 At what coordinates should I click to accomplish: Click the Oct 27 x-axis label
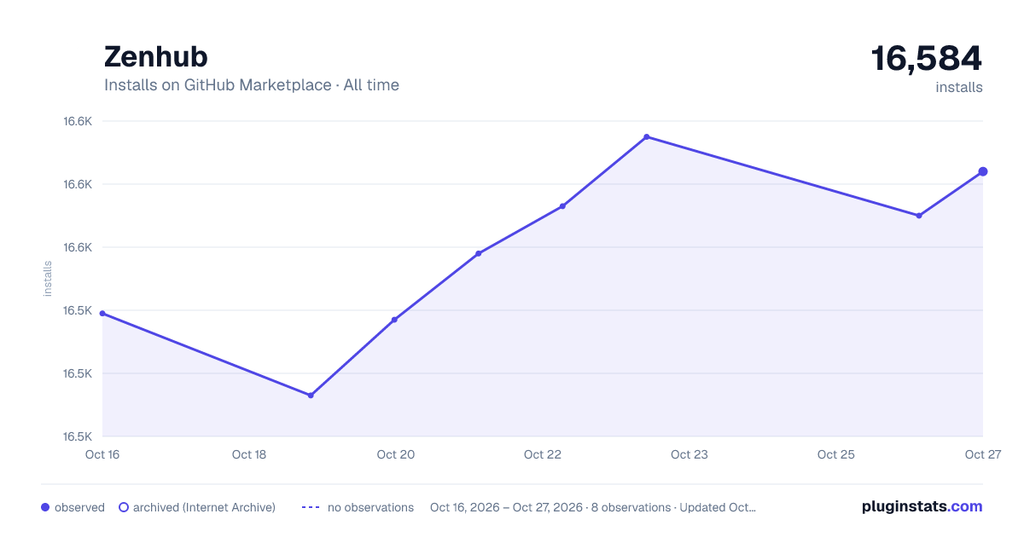point(982,454)
